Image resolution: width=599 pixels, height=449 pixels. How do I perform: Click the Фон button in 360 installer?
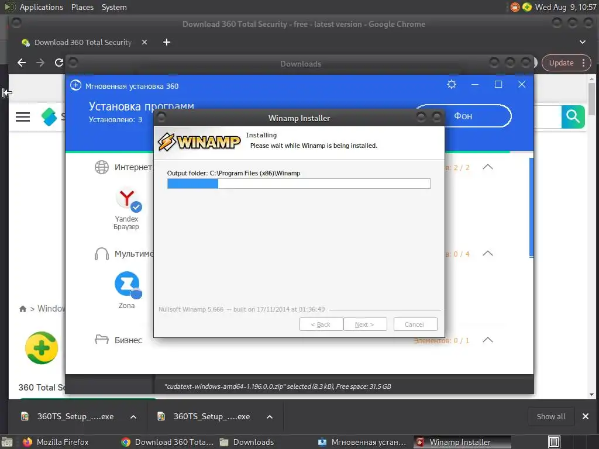pos(463,116)
